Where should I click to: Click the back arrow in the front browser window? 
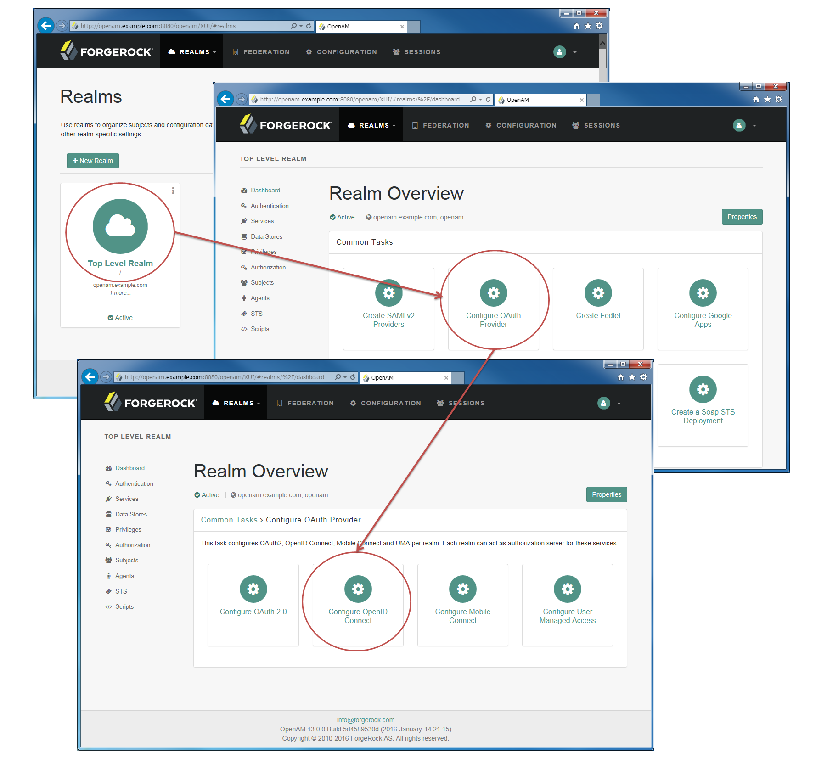coord(90,377)
